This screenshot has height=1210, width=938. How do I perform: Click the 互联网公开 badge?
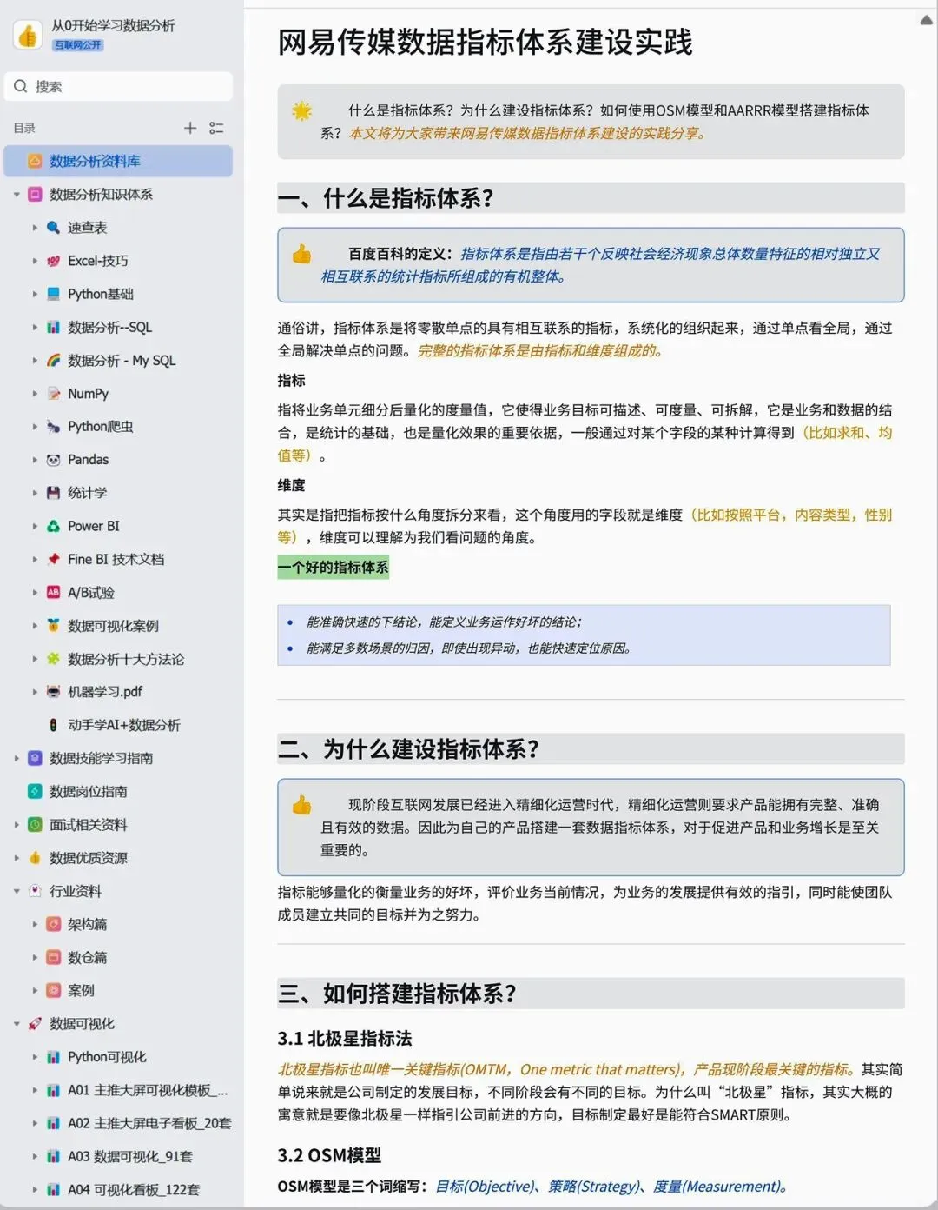pos(78,44)
